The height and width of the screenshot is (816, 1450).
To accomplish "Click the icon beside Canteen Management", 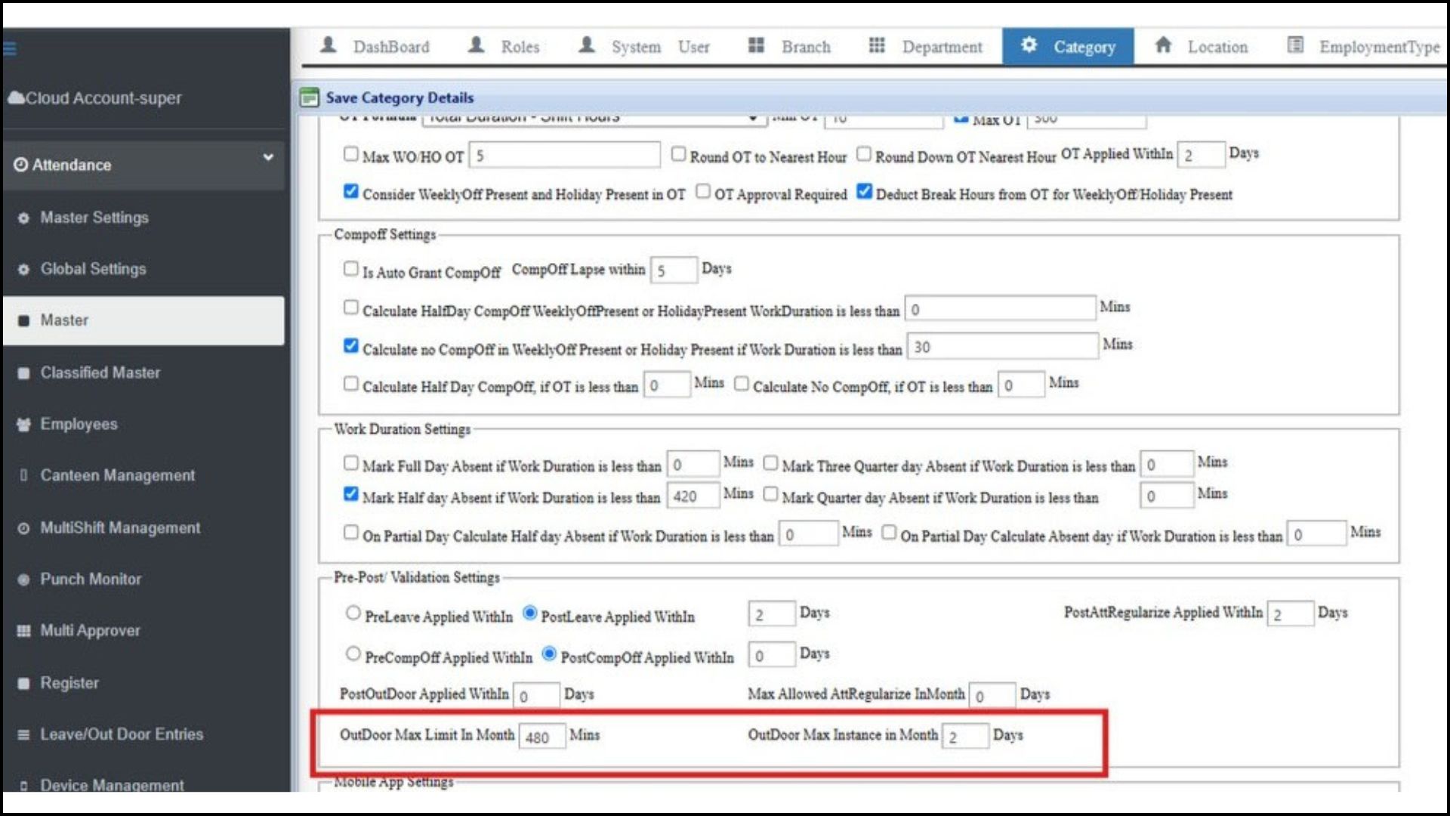I will (23, 476).
